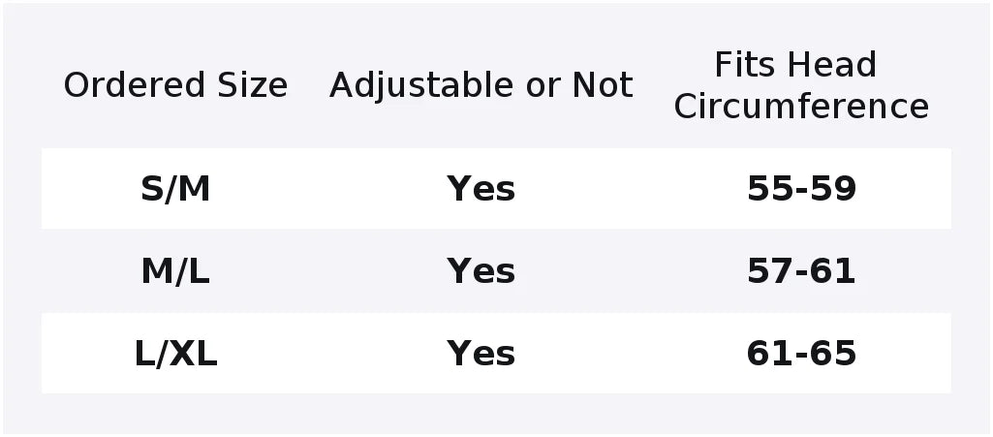Select the L/XL size cell
Viewport: 993px width, 437px height.
175,354
